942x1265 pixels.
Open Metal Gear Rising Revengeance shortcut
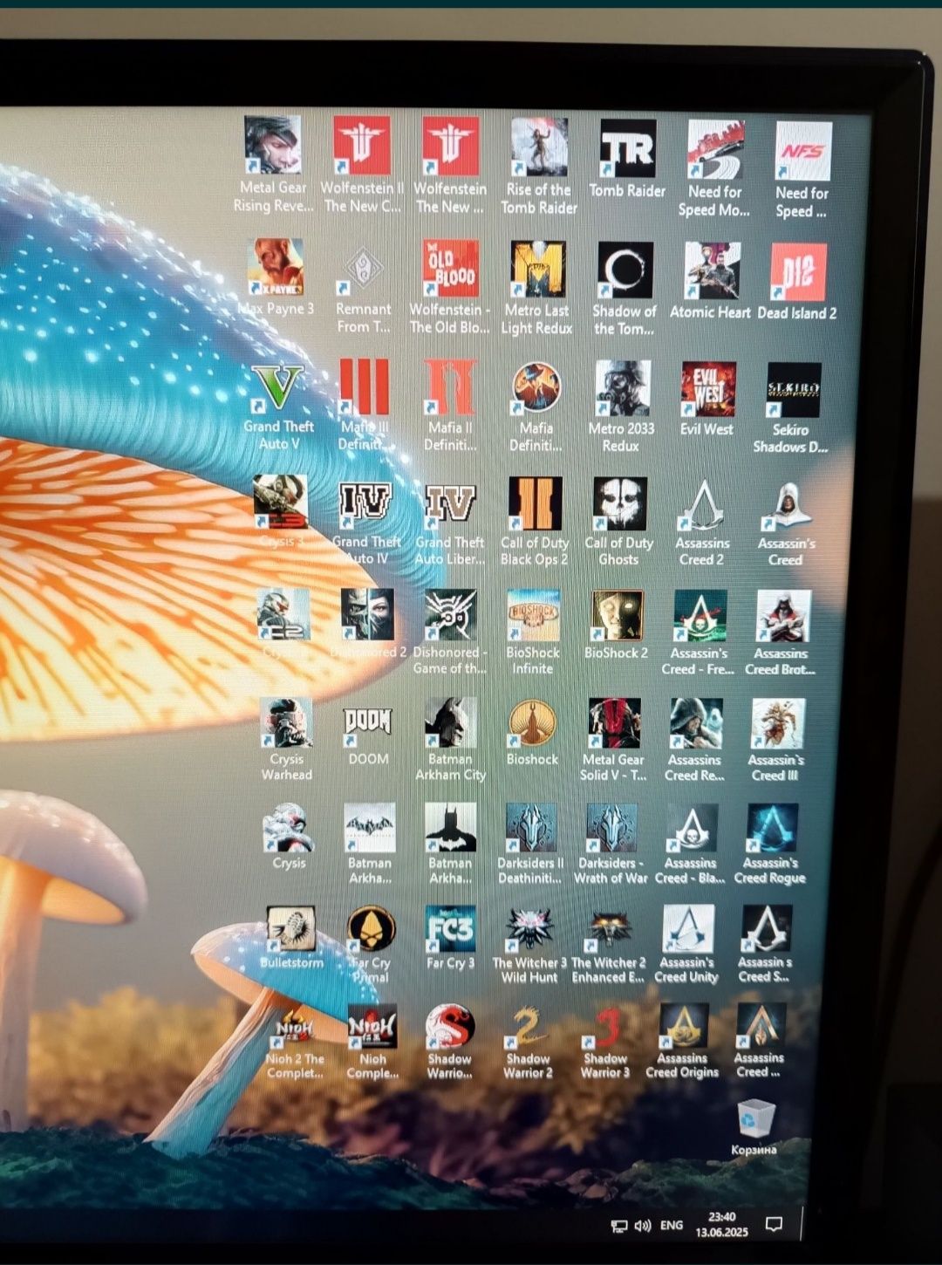(x=273, y=146)
